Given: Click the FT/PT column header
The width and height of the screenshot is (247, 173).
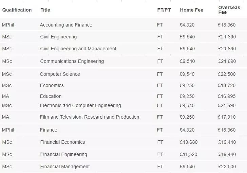Looking at the screenshot, I should tap(164, 10).
